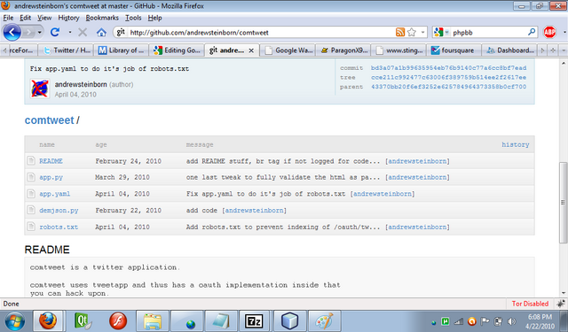Click the file icon beside app.py
Screen dimensions: 568x332
(31, 177)
